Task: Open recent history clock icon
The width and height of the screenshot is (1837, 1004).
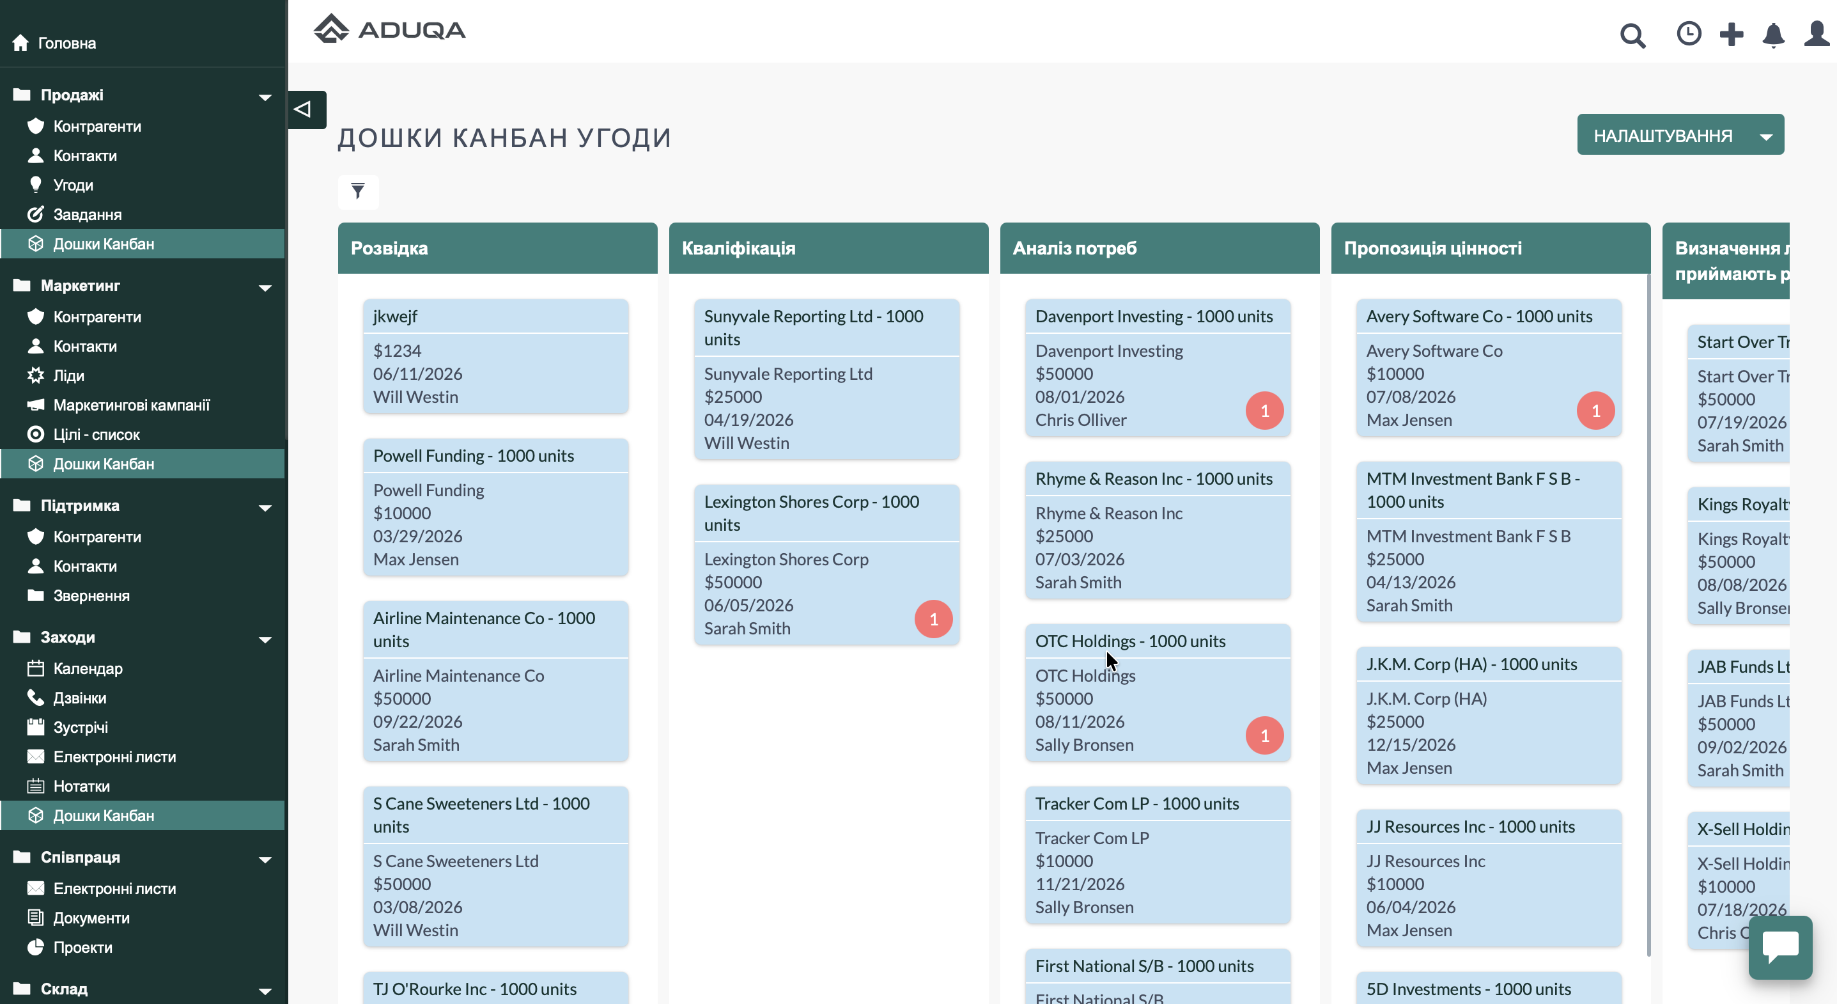Action: pyautogui.click(x=1689, y=33)
